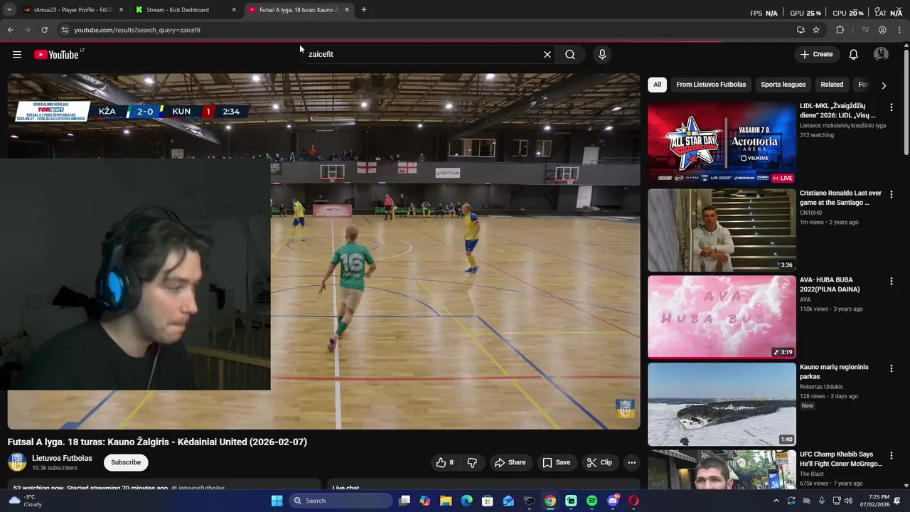Open the Chrome media control icon
The image size is (910, 512).
tap(865, 30)
